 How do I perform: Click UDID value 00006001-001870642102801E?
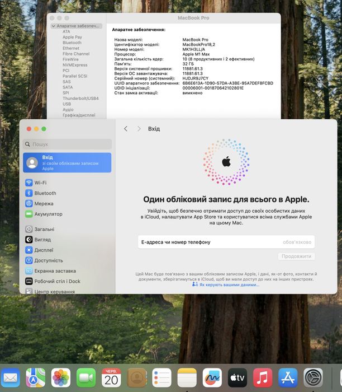tap(213, 88)
